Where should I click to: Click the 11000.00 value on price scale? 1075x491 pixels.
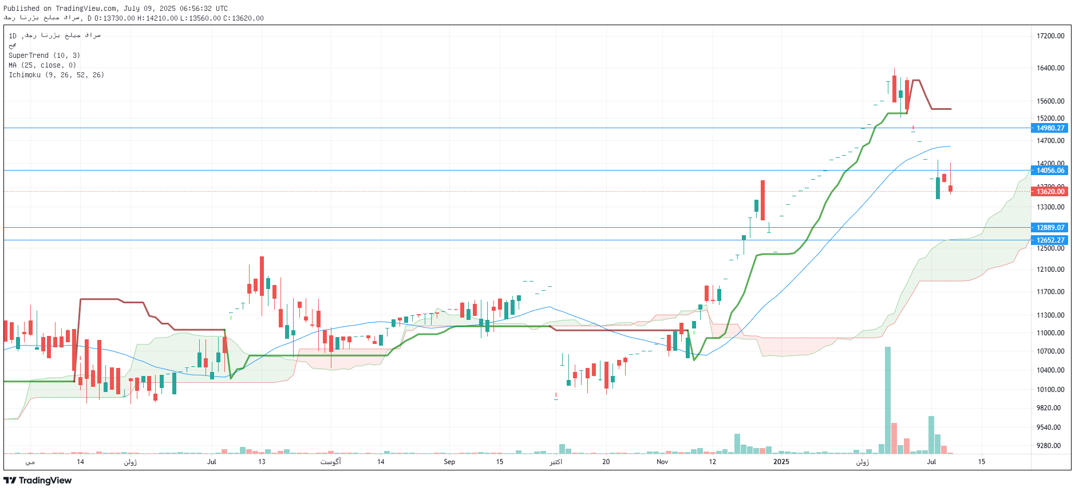click(x=1050, y=333)
